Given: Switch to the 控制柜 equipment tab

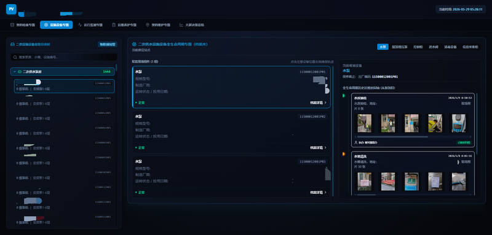Looking at the screenshot, I should pyautogui.click(x=418, y=47).
